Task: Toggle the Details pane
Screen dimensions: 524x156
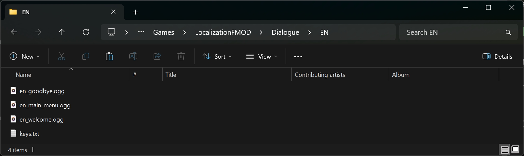Action: click(x=497, y=56)
